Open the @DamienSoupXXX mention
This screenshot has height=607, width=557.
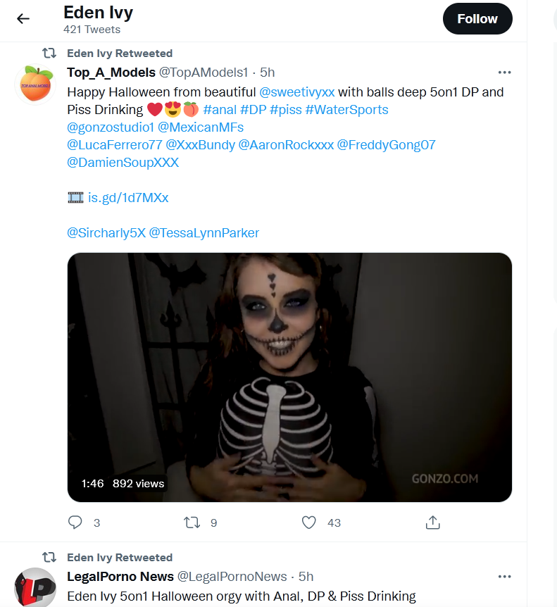point(123,163)
